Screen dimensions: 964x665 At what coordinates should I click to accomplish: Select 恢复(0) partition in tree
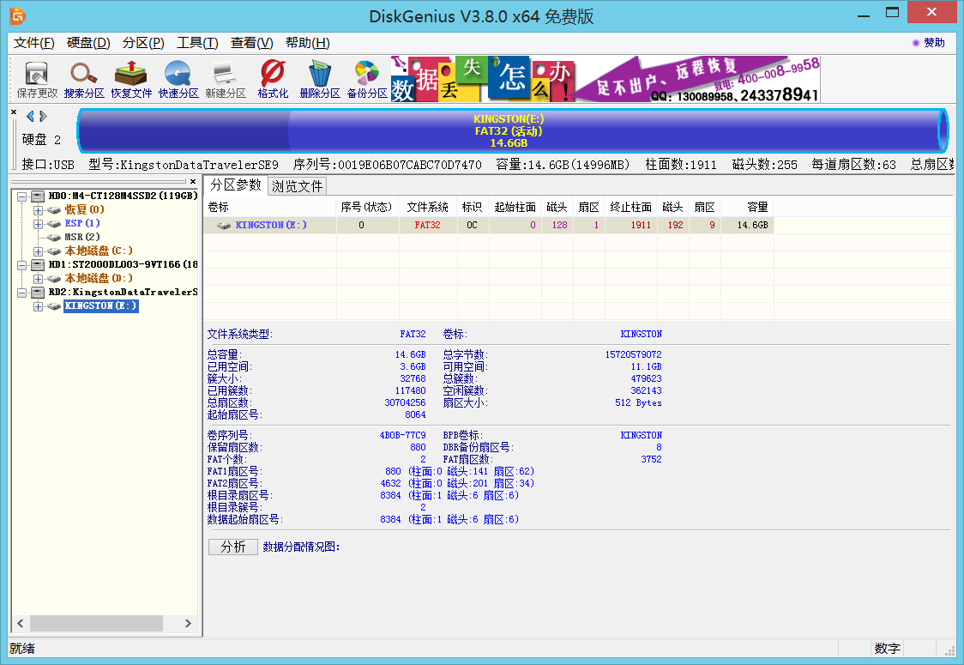[85, 209]
